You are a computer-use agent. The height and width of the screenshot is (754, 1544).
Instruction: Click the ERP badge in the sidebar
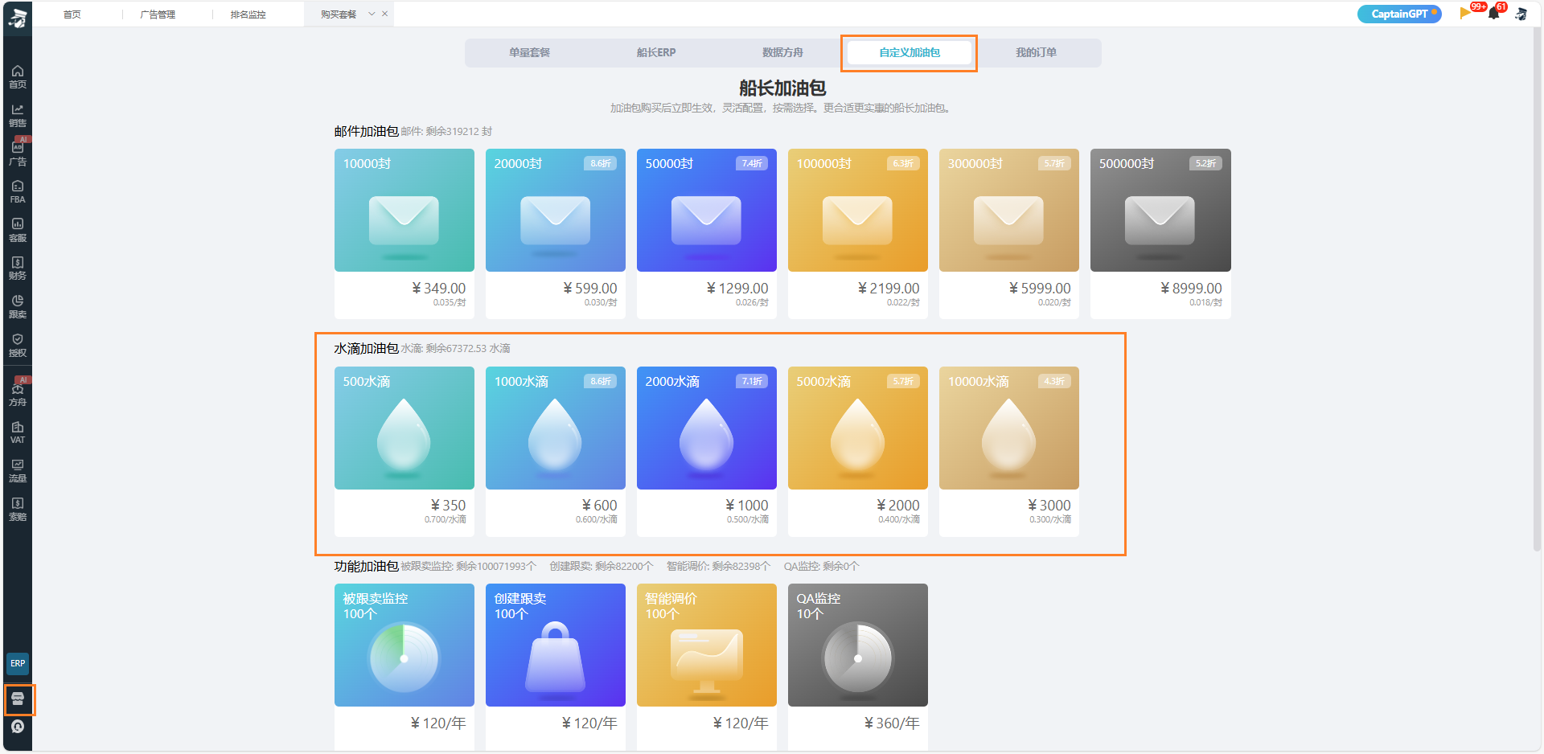click(18, 663)
